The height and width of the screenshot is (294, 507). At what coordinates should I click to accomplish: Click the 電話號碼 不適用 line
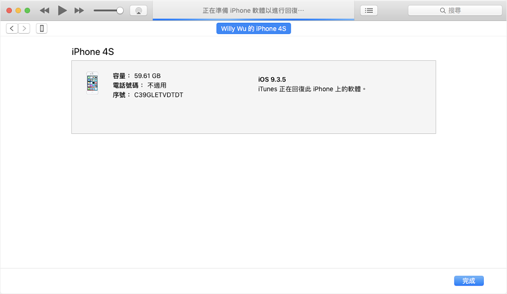[139, 85]
